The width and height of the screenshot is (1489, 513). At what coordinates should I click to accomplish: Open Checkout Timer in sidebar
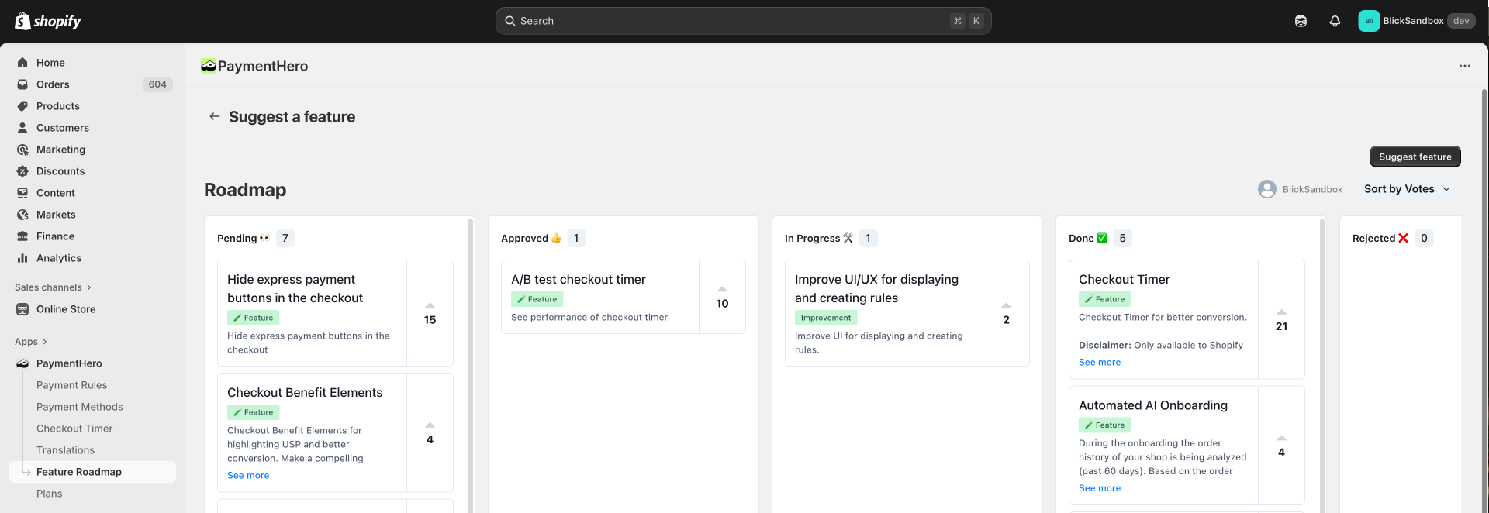coord(74,429)
